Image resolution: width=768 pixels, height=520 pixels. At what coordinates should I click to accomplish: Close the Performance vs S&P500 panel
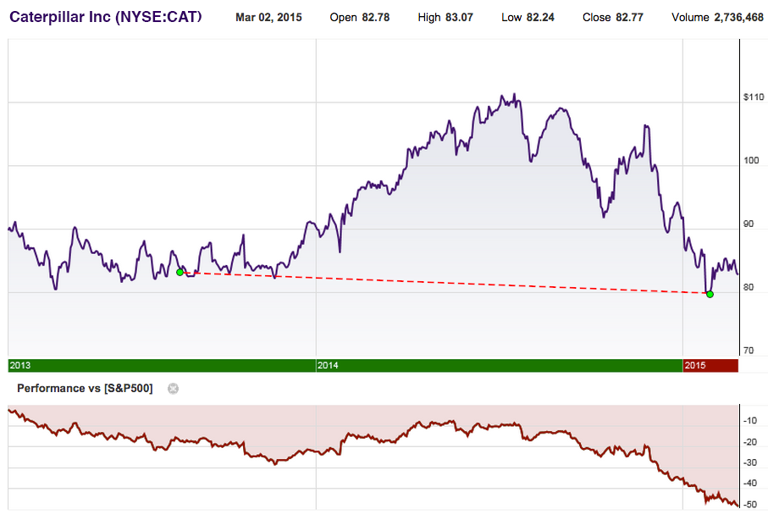click(x=173, y=389)
